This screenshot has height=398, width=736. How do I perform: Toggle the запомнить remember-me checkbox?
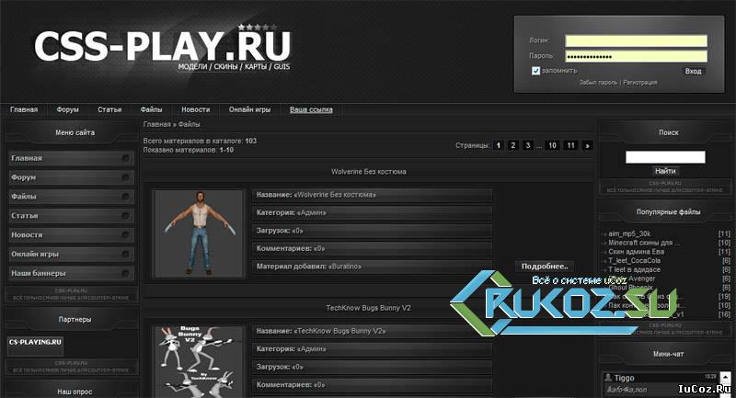pyautogui.click(x=535, y=71)
